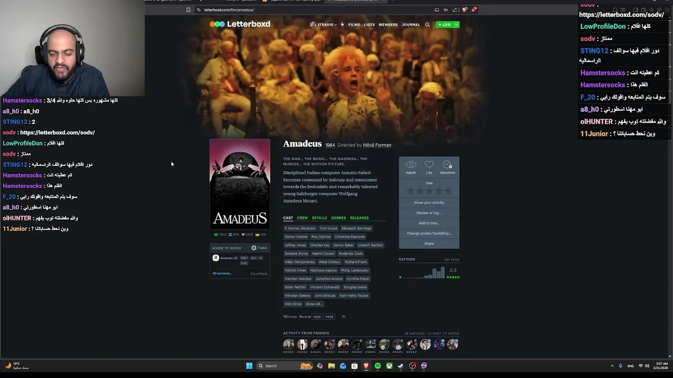The image size is (673, 378).
Task: Open the JOURNAL menu
Action: coord(411,25)
